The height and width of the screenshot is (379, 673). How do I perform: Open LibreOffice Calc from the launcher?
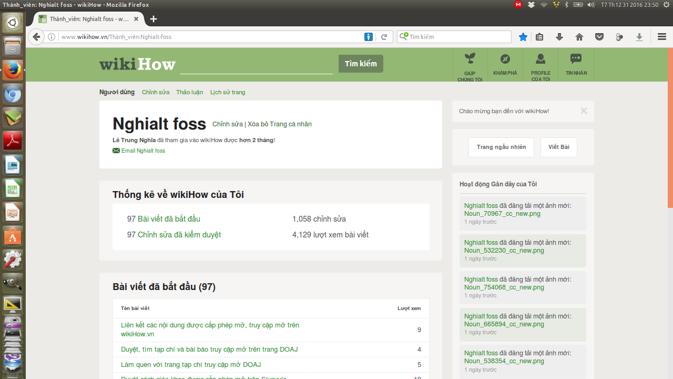[13, 189]
